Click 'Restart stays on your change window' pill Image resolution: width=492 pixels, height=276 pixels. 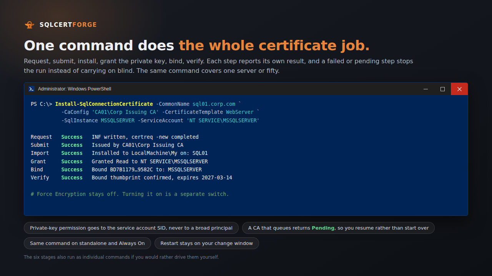click(x=207, y=243)
